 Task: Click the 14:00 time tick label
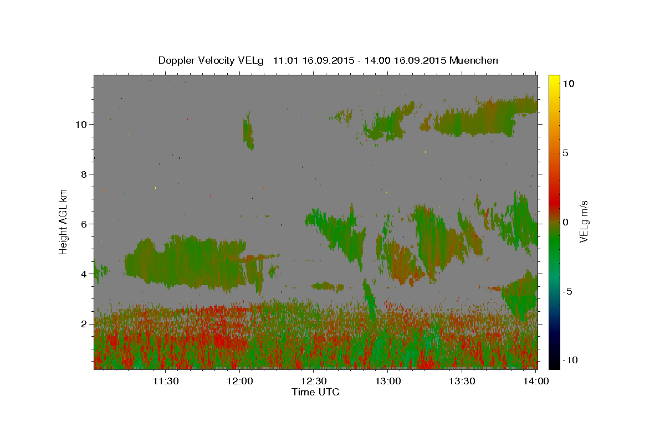click(536, 381)
